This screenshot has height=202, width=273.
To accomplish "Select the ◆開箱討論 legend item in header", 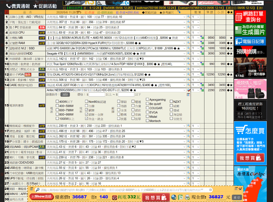I will 149,13.
